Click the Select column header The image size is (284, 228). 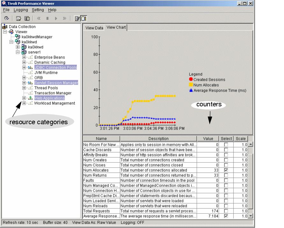click(x=226, y=139)
